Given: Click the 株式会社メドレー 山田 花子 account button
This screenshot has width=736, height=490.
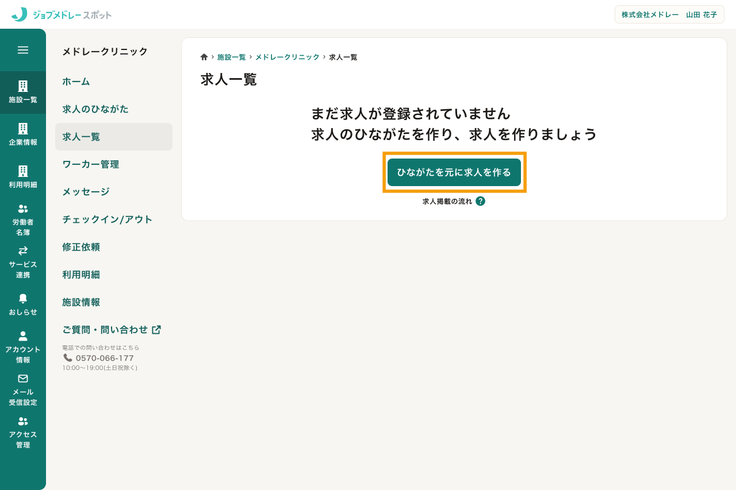Looking at the screenshot, I should (669, 14).
